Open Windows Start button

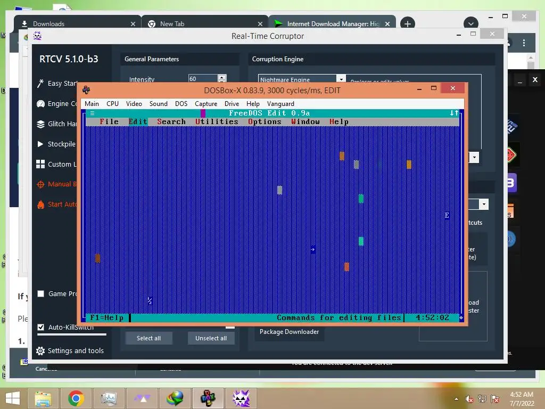tap(13, 398)
